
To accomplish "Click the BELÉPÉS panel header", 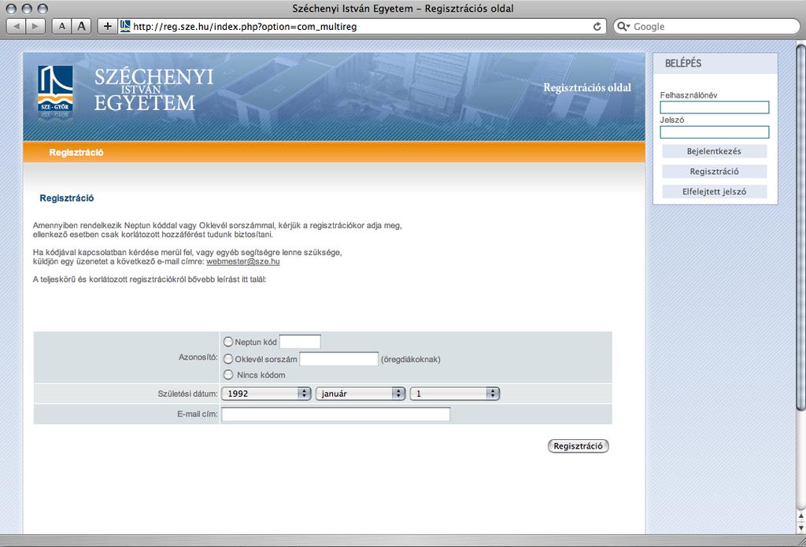I will click(x=715, y=64).
